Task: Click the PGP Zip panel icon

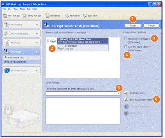Action: click(x=7, y=43)
